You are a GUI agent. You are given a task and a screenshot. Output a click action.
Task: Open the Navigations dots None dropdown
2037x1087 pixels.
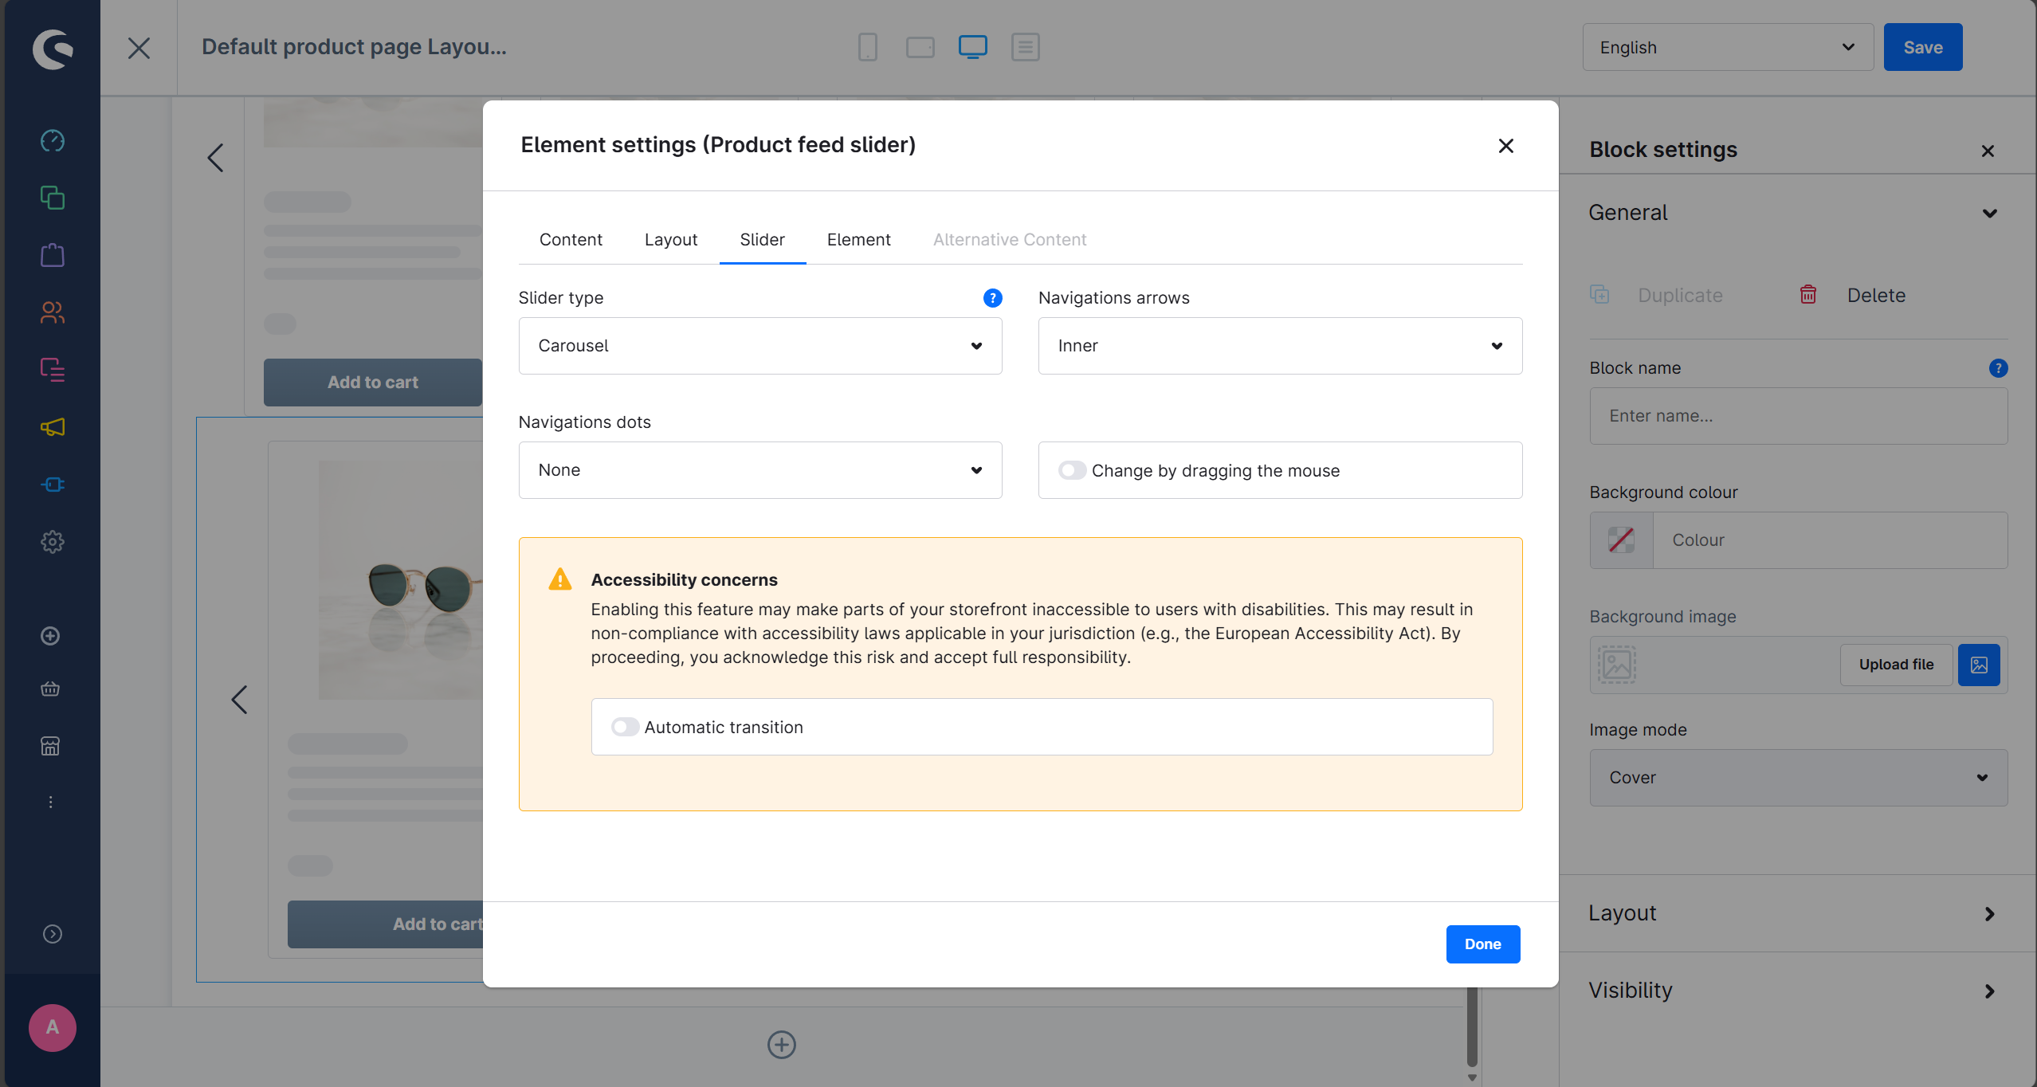[760, 470]
